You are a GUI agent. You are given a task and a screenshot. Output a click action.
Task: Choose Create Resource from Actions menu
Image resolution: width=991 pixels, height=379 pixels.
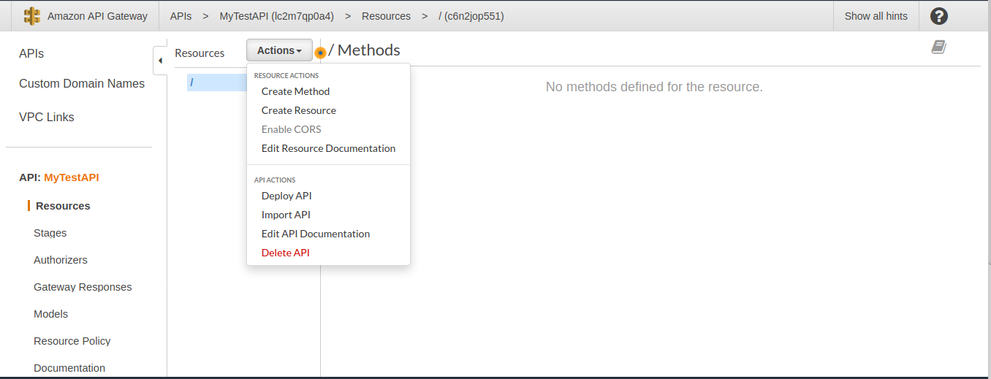[x=299, y=110]
